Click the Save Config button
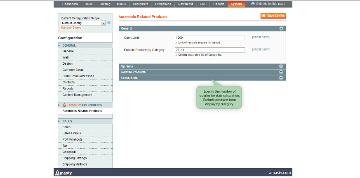Image resolution: width=360 pixels, height=178 pixels. pyautogui.click(x=273, y=16)
